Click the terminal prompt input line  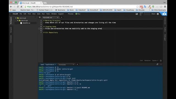(77, 90)
